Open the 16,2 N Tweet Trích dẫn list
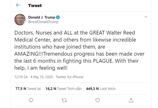Viewport: 158px width, 108px height. pos(63,89)
